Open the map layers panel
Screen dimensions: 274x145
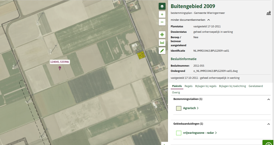(x=162, y=6)
